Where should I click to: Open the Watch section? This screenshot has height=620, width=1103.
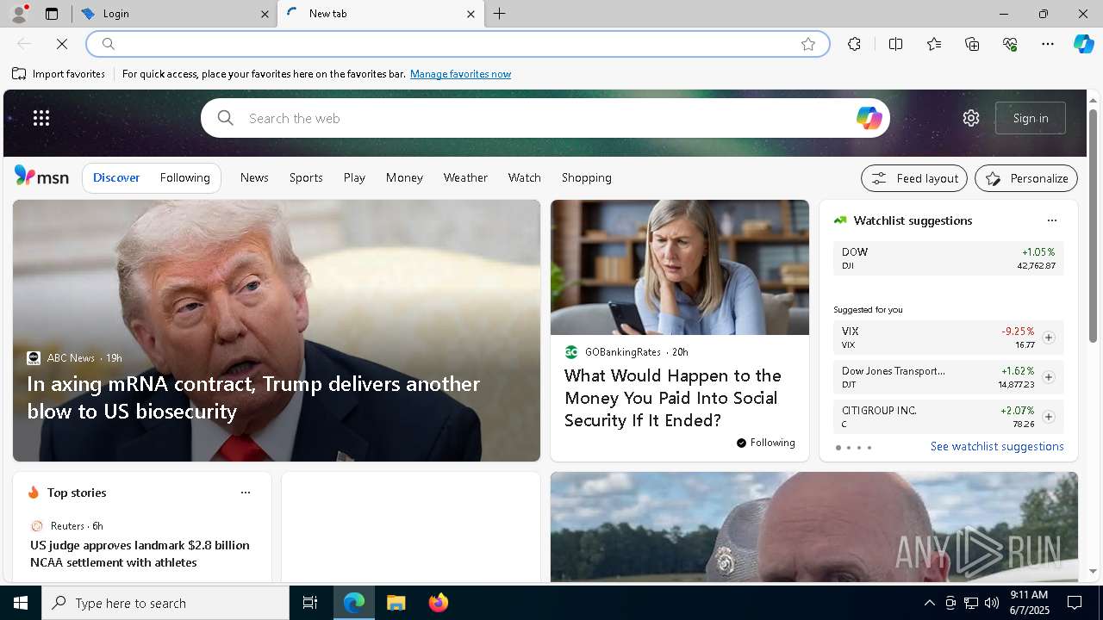click(524, 177)
